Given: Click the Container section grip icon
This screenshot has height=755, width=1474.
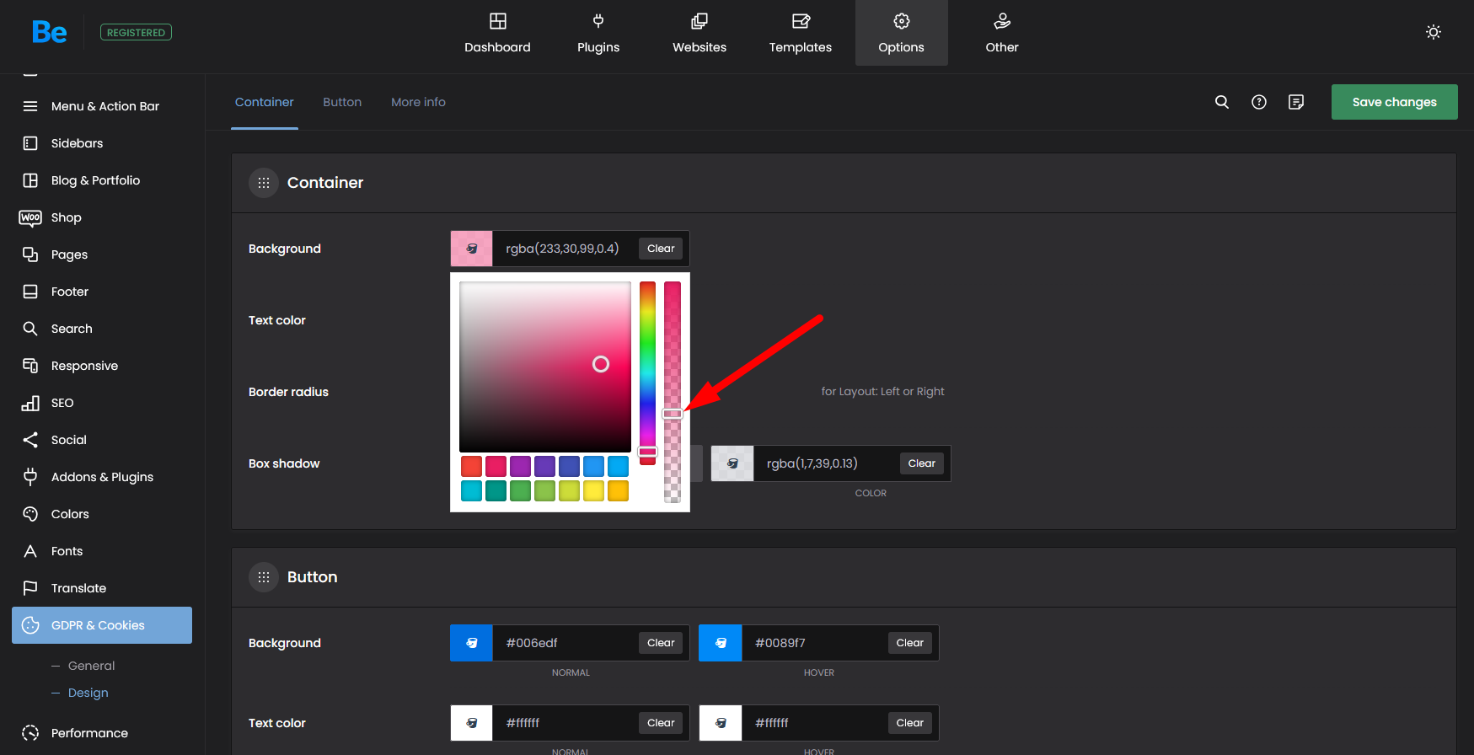Looking at the screenshot, I should pos(264,183).
